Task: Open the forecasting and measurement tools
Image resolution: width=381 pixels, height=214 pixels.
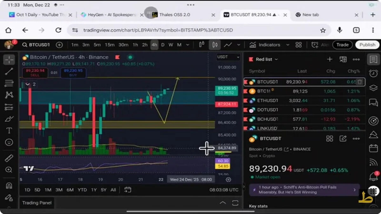Action: pos(9,107)
